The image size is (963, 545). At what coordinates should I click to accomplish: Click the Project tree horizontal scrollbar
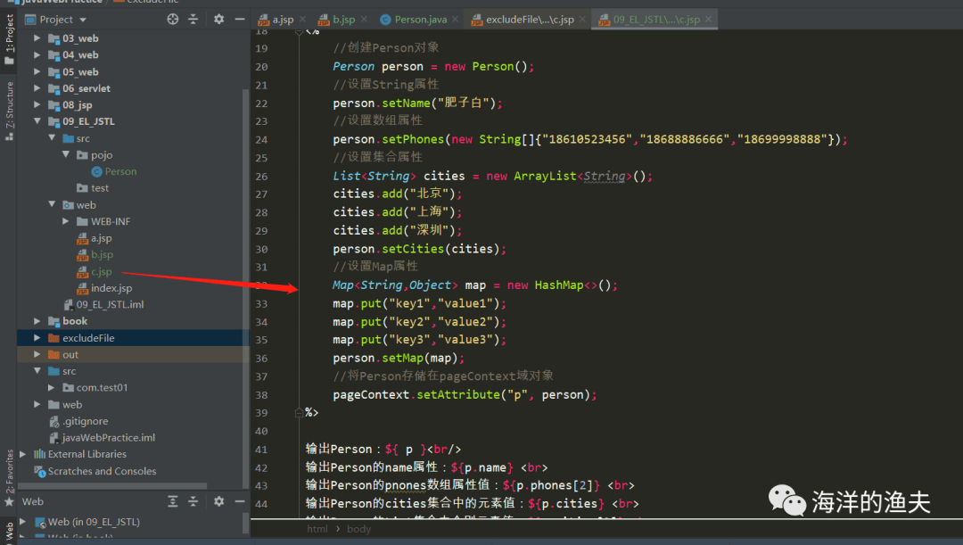113,487
